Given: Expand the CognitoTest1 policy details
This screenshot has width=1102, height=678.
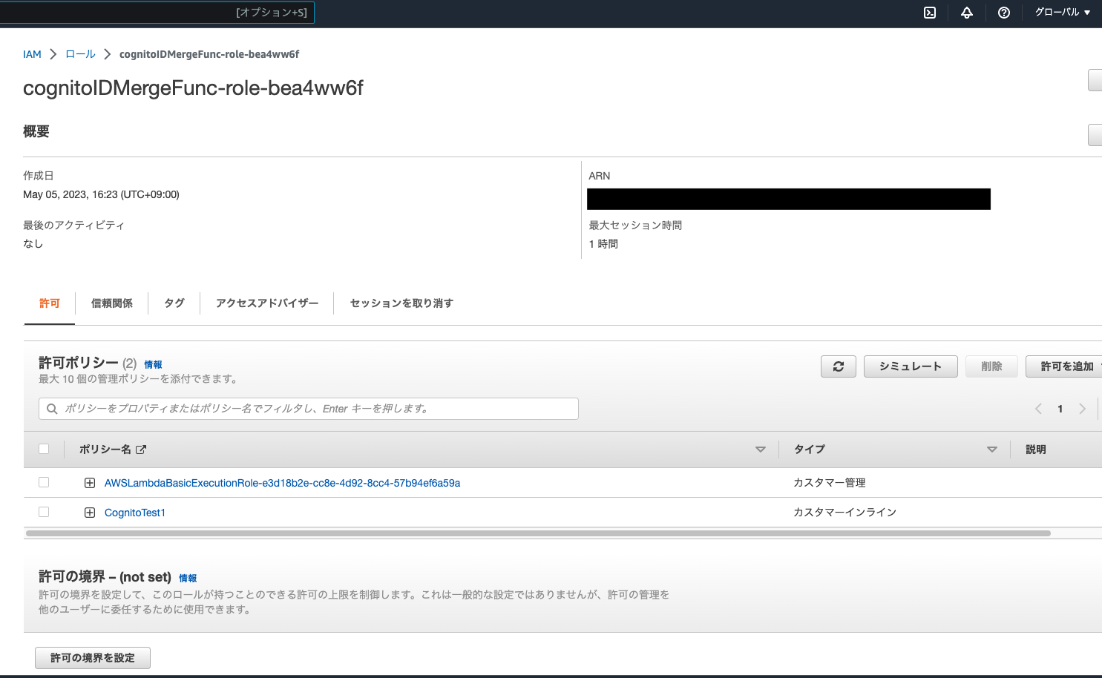Looking at the screenshot, I should pos(90,512).
